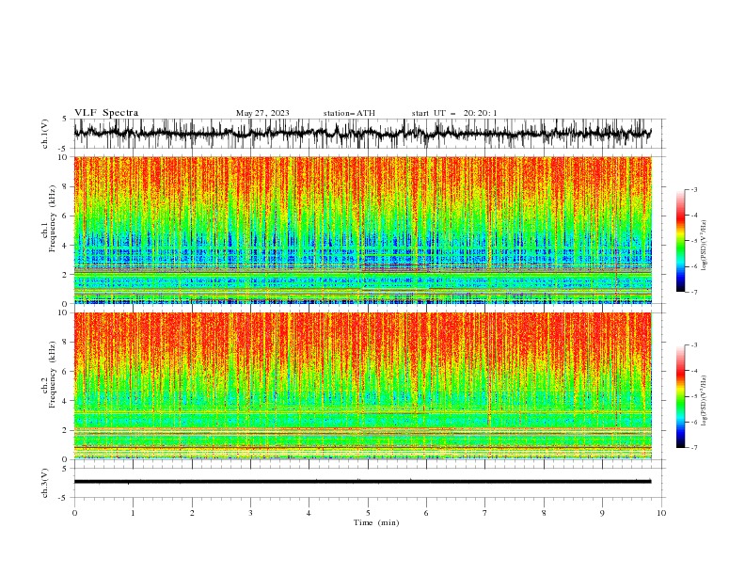Click the "station=ATH" label
745x576 pixels.
[349, 113]
